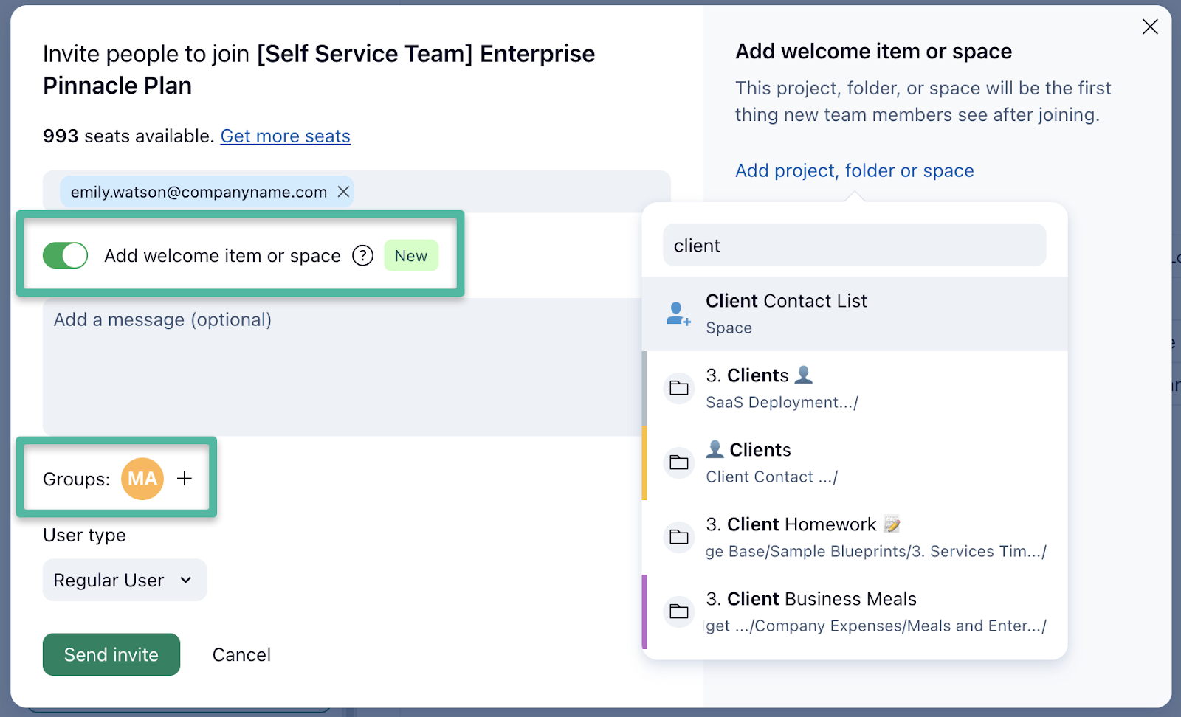Screen dimensions: 1181x717
Task: Disable the Add welcome item or space toggle
Action: pyautogui.click(x=65, y=255)
